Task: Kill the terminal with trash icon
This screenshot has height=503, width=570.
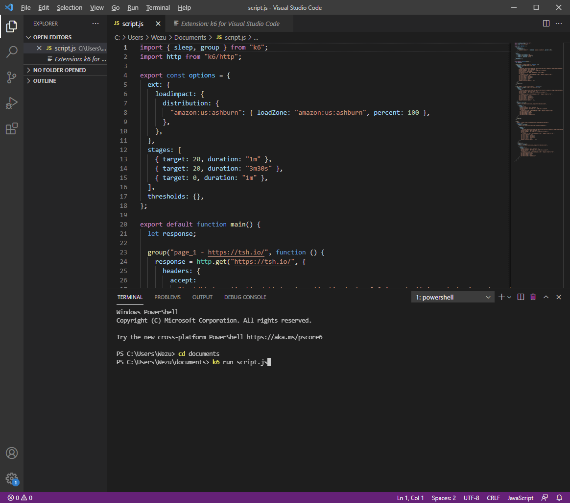Action: point(533,297)
